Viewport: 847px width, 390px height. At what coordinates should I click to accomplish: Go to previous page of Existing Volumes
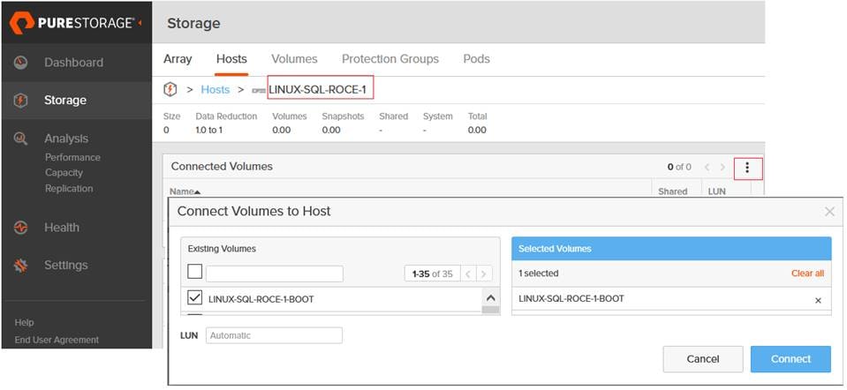[468, 274]
